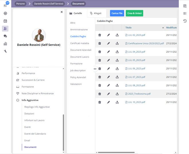Open the history clock icon on right
The width and height of the screenshot is (189, 154).
tap(185, 21)
